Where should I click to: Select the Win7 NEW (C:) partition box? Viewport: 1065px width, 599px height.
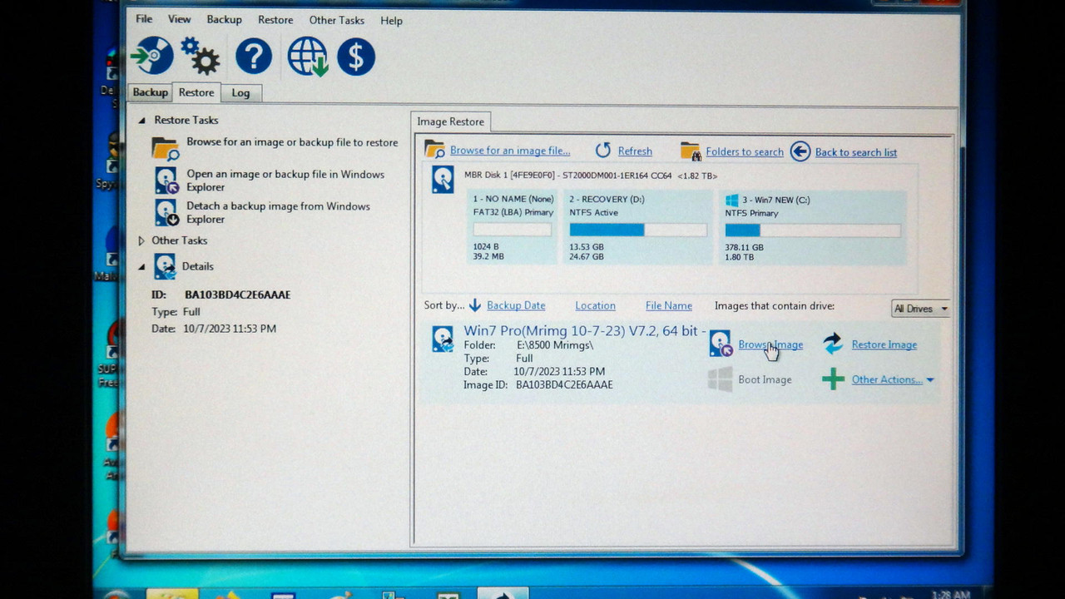(813, 228)
